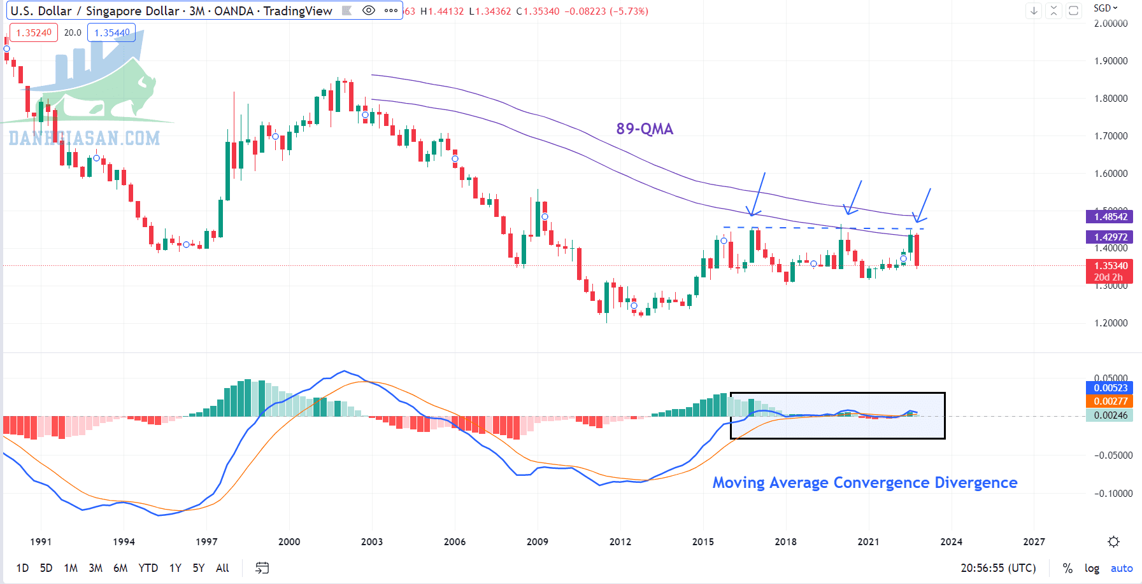
Task: Click the orange 0.00277 signal axis label
Action: click(1110, 401)
